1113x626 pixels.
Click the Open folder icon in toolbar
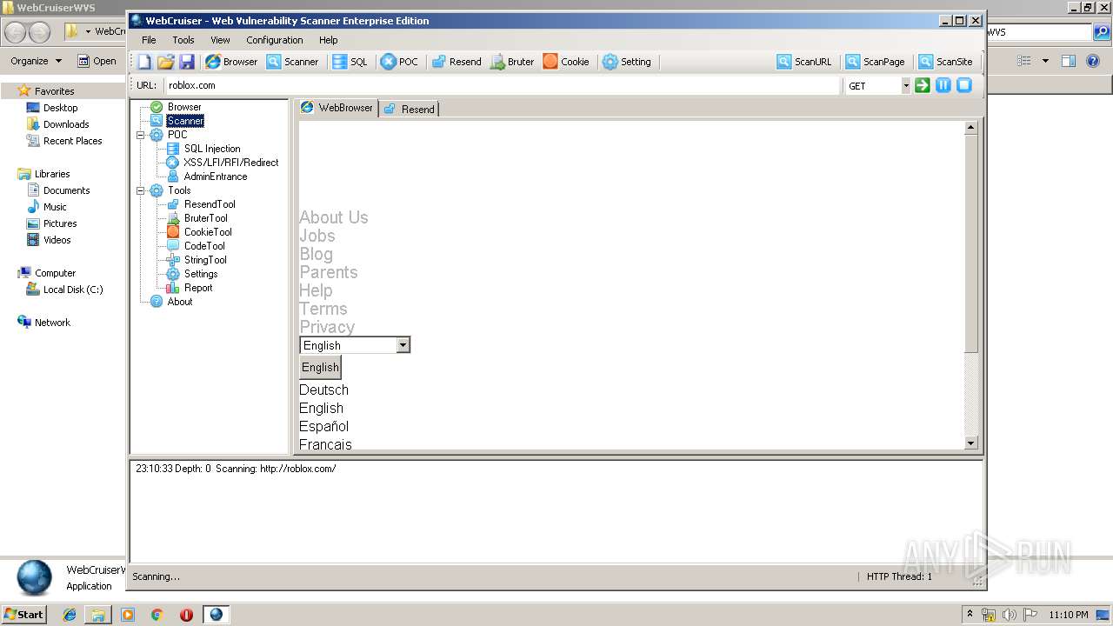[x=166, y=62]
